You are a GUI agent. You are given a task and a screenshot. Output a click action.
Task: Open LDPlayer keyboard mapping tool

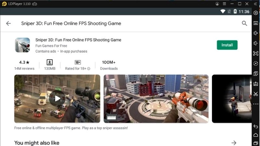256,23
